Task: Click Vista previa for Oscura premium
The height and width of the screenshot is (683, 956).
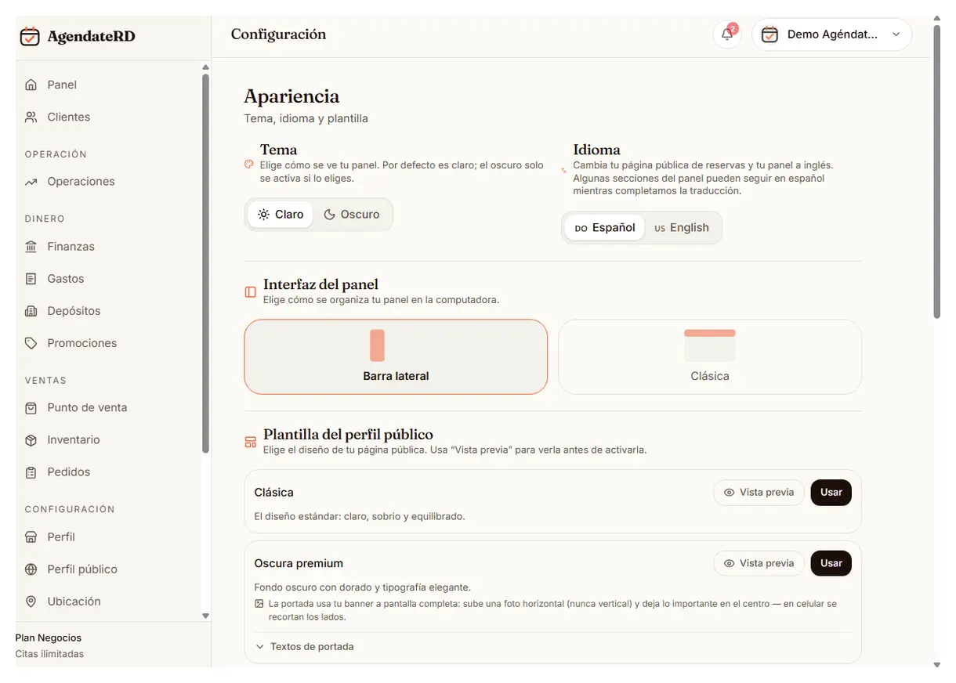Action: pyautogui.click(x=759, y=563)
